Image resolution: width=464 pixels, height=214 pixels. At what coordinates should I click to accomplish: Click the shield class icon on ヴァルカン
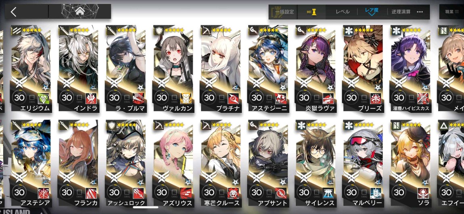pos(159,30)
